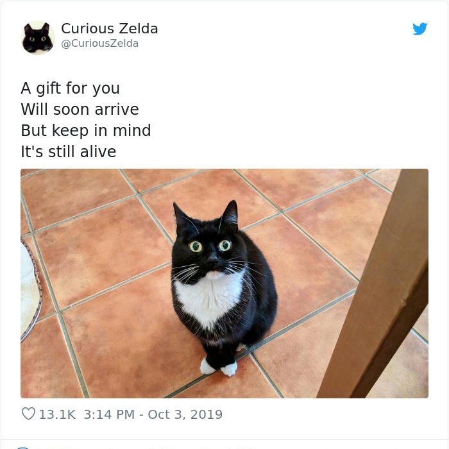Click the 'Oct 3, 2019' date text
449x449 pixels.
coord(185,414)
